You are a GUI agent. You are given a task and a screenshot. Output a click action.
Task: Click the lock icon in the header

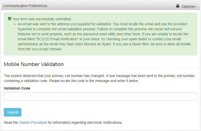tap(178, 6)
